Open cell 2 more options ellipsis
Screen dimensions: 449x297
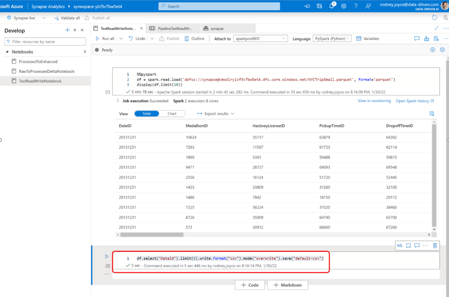pos(425,245)
